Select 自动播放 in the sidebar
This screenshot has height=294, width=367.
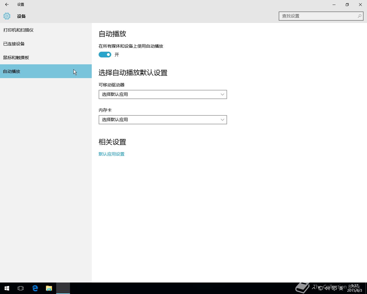point(46,71)
